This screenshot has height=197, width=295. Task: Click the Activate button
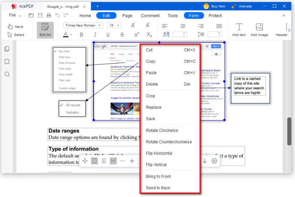242,6
